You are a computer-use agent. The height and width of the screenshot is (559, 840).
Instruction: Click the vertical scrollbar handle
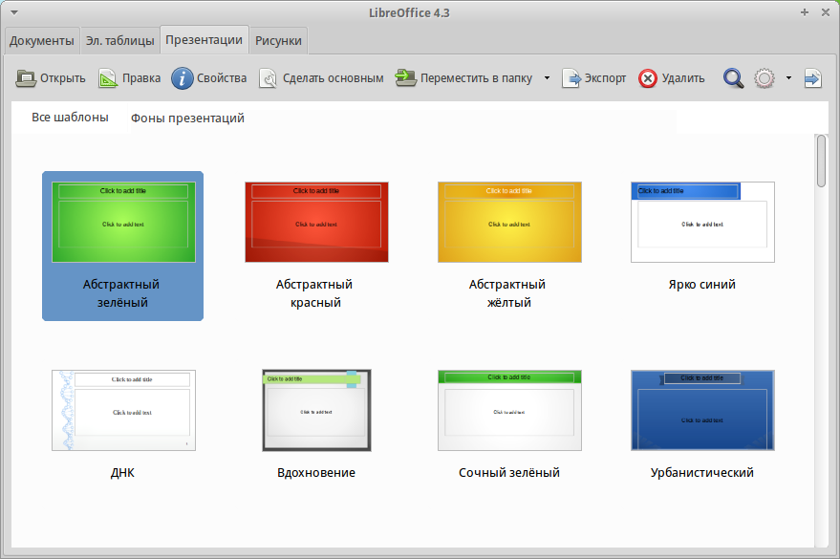click(821, 161)
